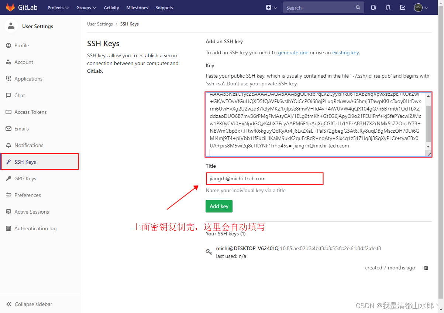Open the merge requests icon in top bar
This screenshot has width=444, height=313.
tap(388, 7)
